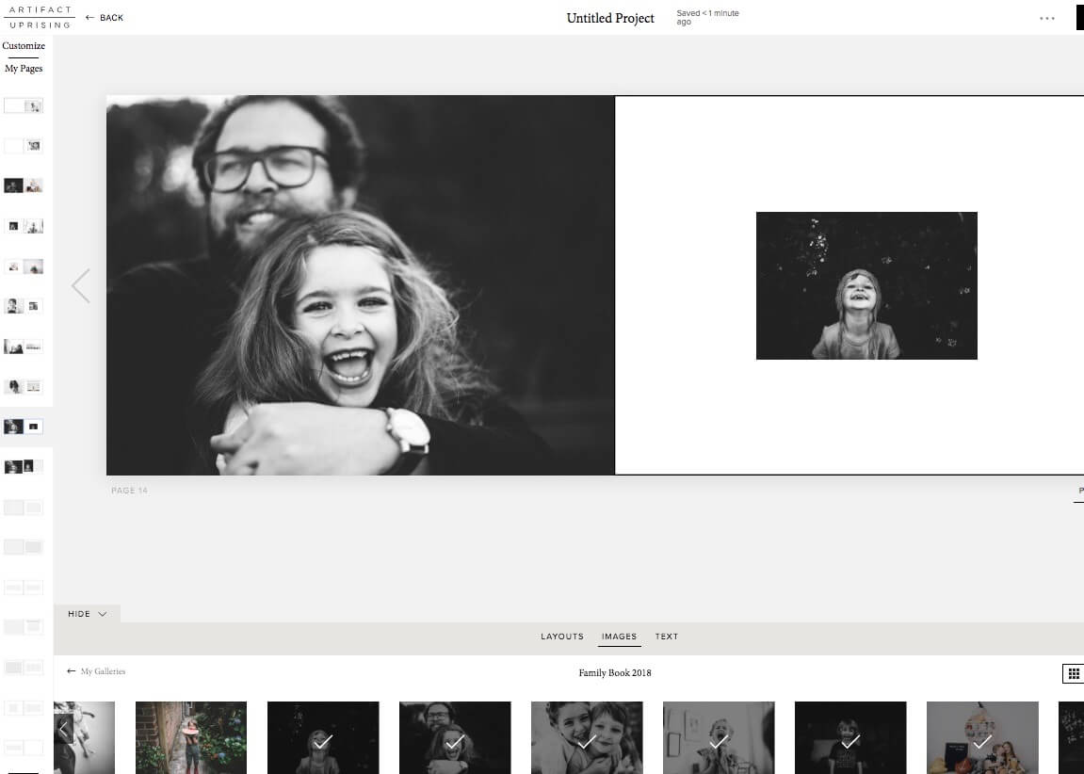Pick the checked child in dark shirt thumbnail
Screen dimensions: 1084x774
coord(850,737)
